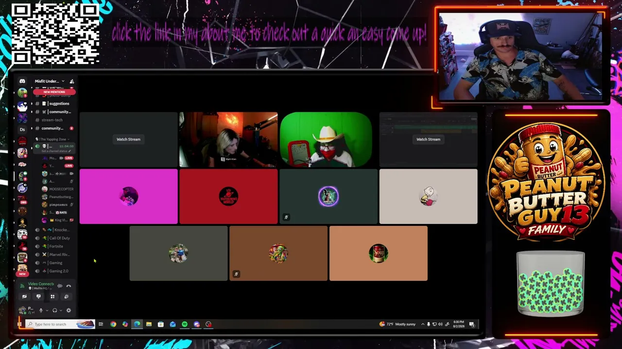
Task: Open Task View on the taskbar
Action: tap(101, 324)
